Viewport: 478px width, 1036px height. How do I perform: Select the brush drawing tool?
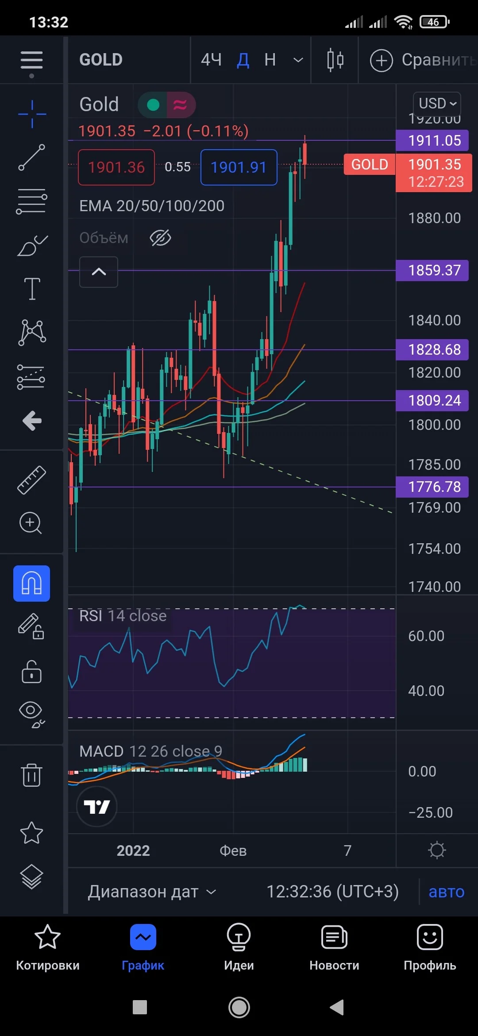[32, 246]
